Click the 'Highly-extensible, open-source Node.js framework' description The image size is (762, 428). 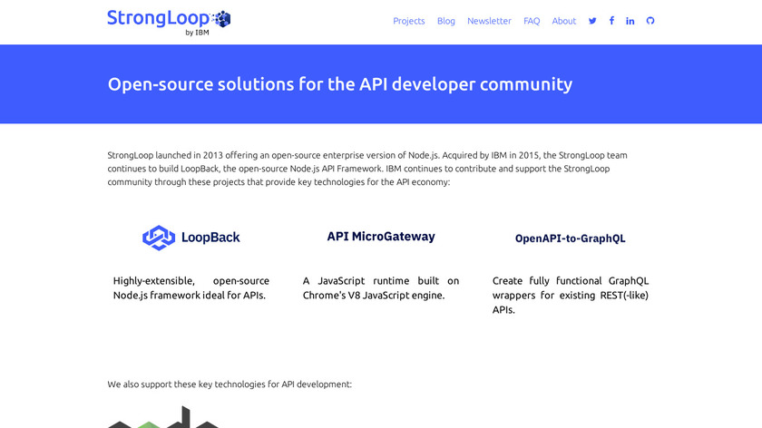(191, 288)
